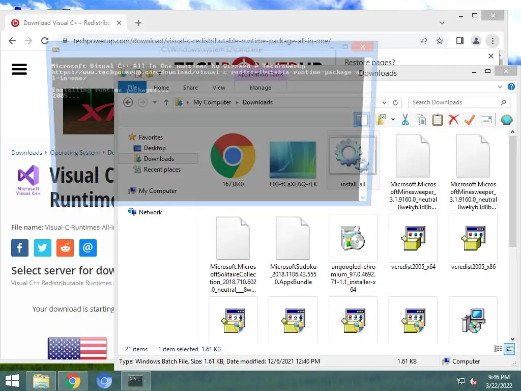Open the Chrome three-dot menu
The image size is (521, 391).
(x=493, y=41)
